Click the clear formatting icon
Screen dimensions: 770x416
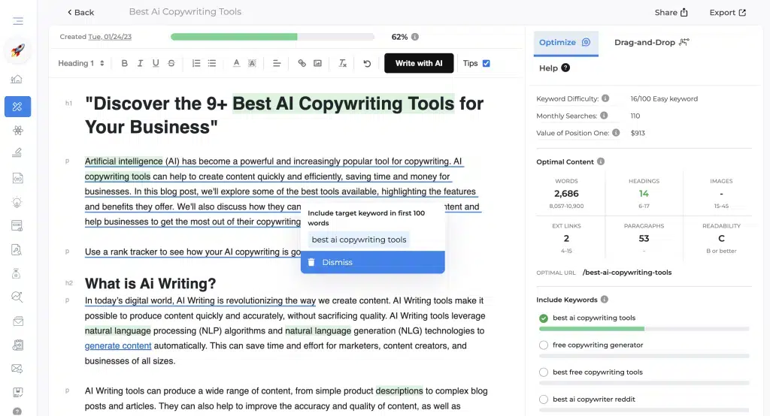click(343, 64)
